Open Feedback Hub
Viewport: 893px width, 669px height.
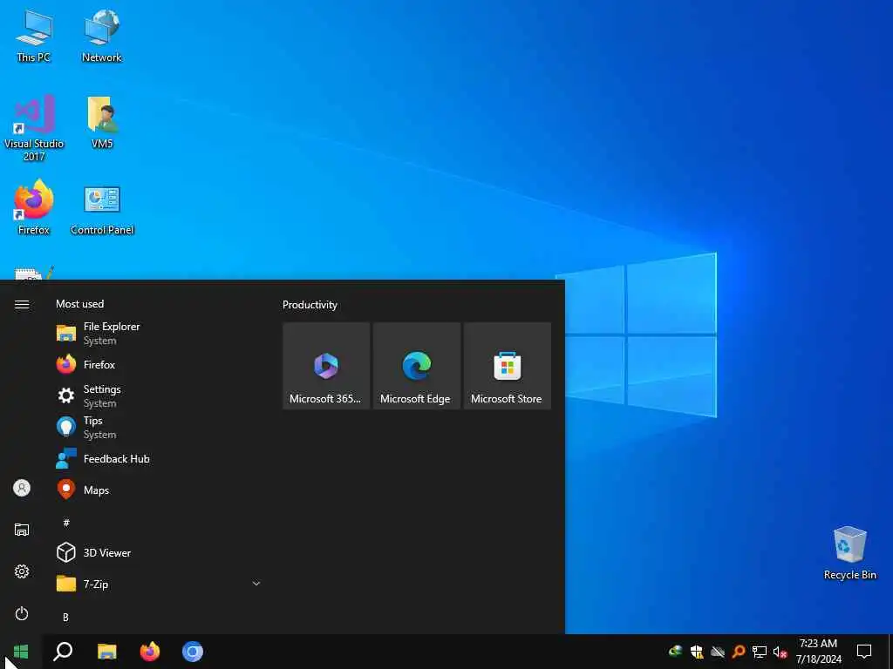tap(160, 458)
